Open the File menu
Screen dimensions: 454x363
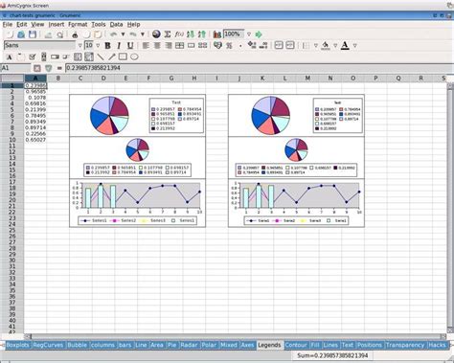(8, 24)
